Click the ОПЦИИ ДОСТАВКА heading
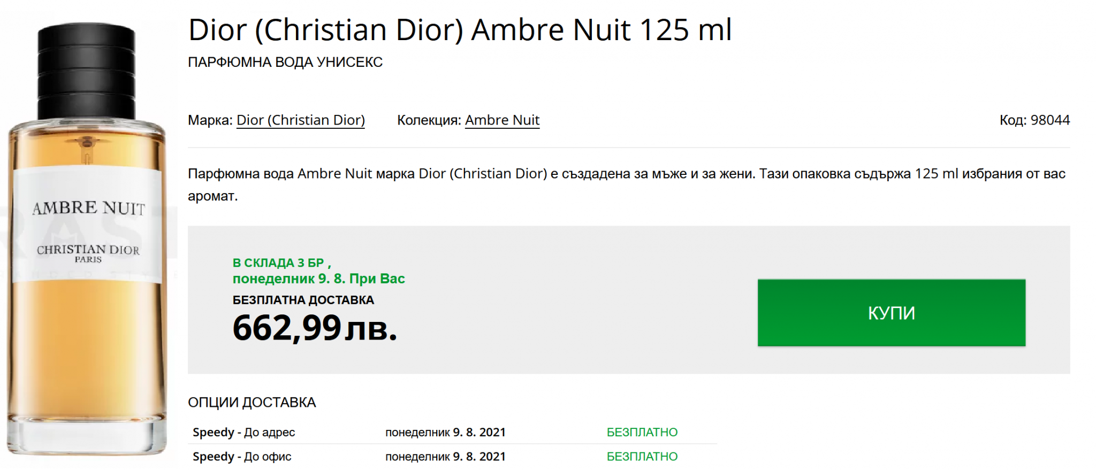 (252, 403)
